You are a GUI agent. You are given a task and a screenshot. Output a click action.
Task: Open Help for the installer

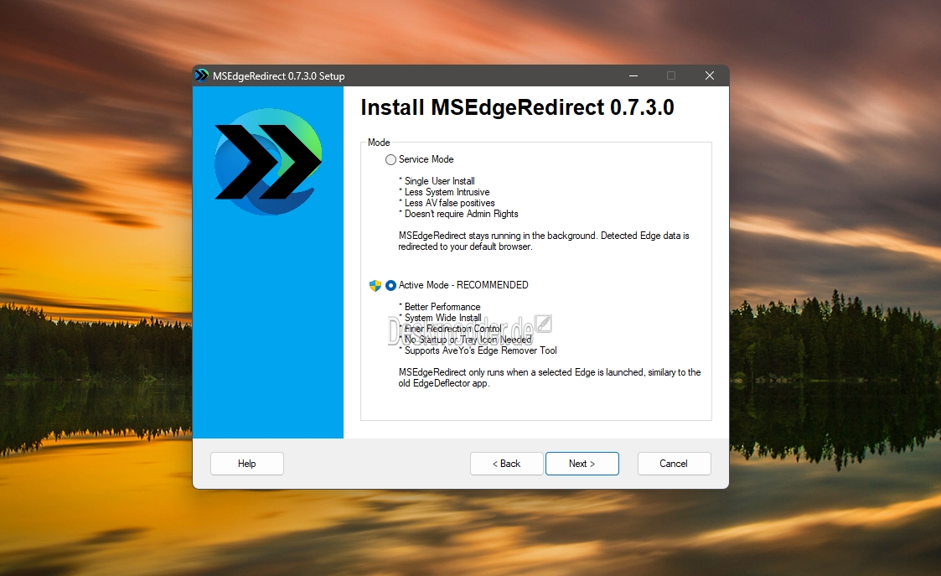click(x=246, y=464)
